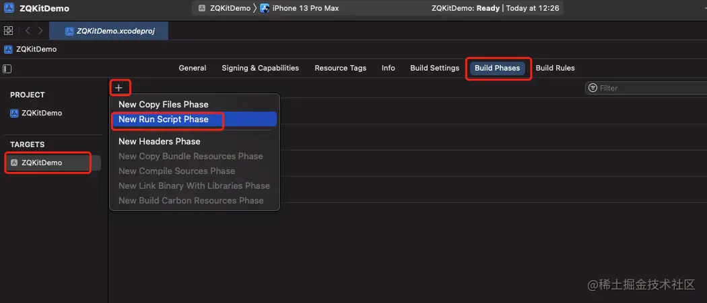Image resolution: width=707 pixels, height=303 pixels.
Task: Open the Build Settings tab
Action: pyautogui.click(x=435, y=68)
